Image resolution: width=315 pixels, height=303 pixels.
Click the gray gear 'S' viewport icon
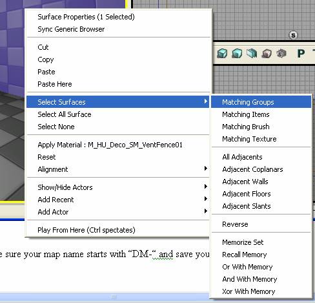point(281,53)
